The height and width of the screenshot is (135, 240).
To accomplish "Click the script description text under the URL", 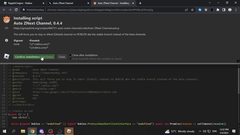I will point(79,34).
